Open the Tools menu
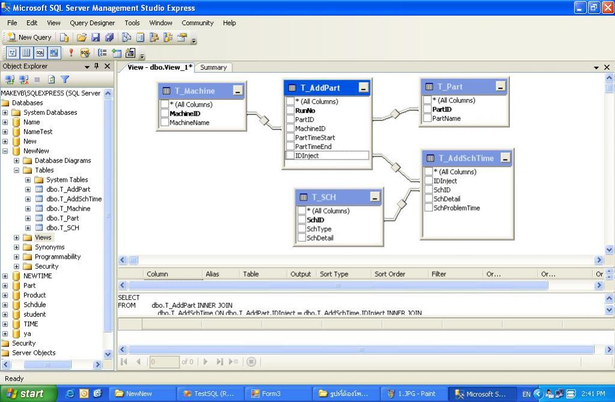615x402 pixels. [x=132, y=23]
